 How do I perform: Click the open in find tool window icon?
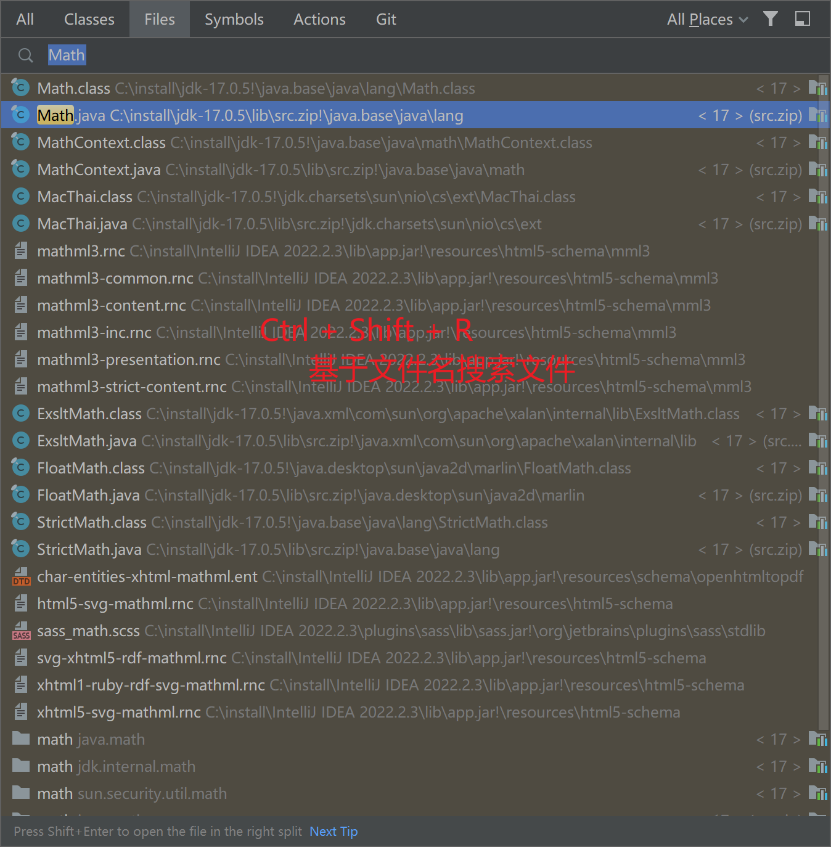tap(803, 18)
